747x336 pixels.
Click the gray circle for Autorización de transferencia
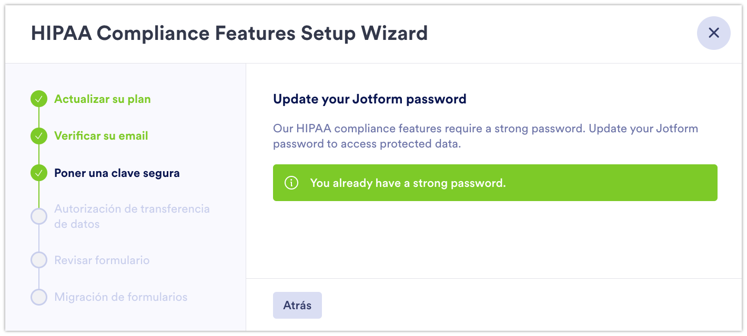(39, 216)
